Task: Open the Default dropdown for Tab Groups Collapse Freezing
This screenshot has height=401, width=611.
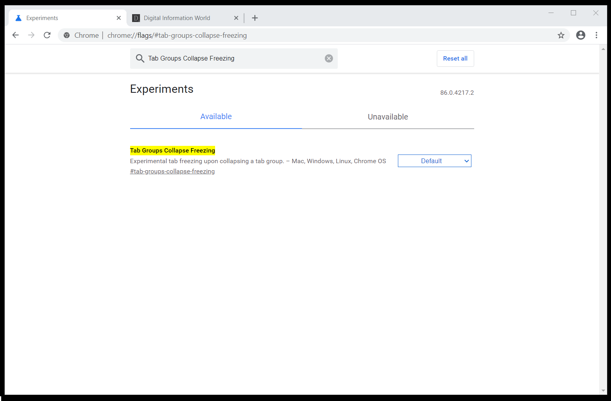Action: pos(434,161)
